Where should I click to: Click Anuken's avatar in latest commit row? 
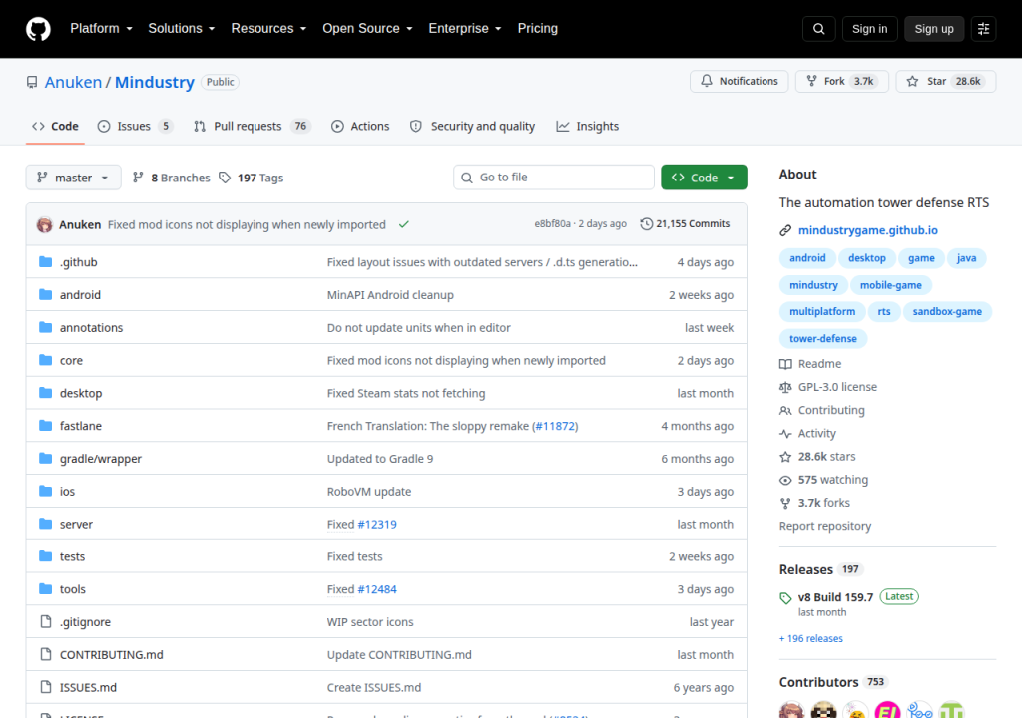(x=44, y=224)
